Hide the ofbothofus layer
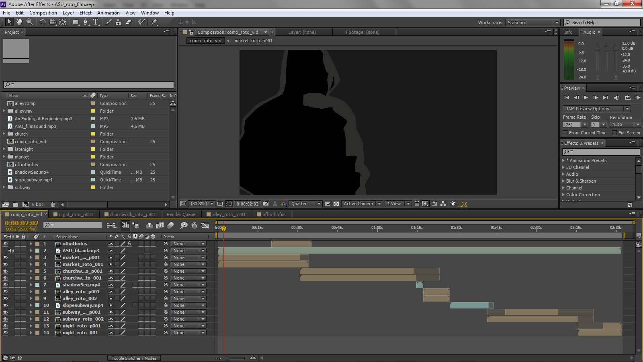 (x=5, y=244)
